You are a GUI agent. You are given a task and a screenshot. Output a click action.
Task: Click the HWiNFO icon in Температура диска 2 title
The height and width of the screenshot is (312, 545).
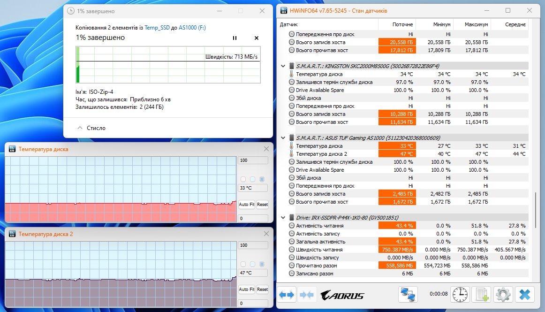coord(12,234)
